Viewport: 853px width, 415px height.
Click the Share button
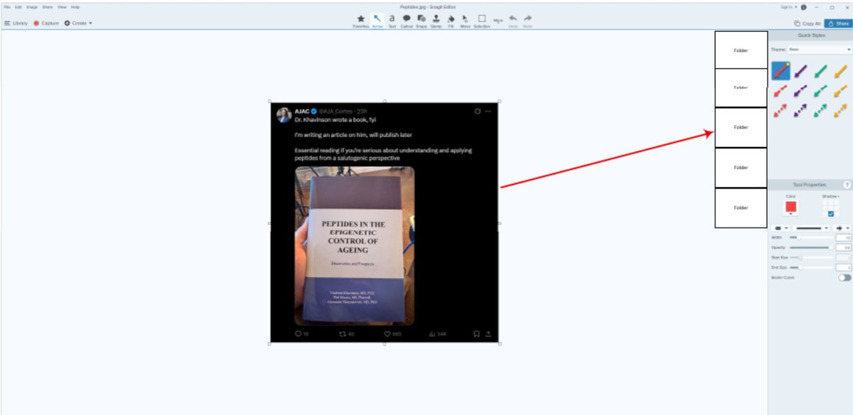839,23
